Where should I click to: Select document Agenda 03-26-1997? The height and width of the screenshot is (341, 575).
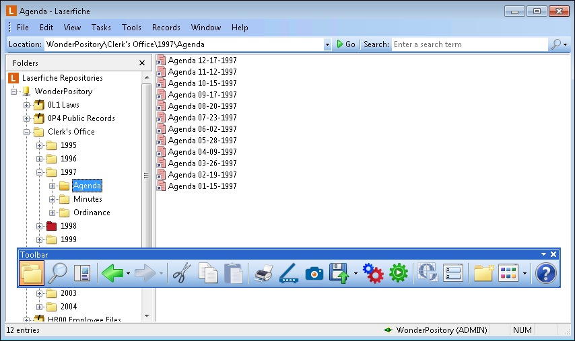point(203,163)
